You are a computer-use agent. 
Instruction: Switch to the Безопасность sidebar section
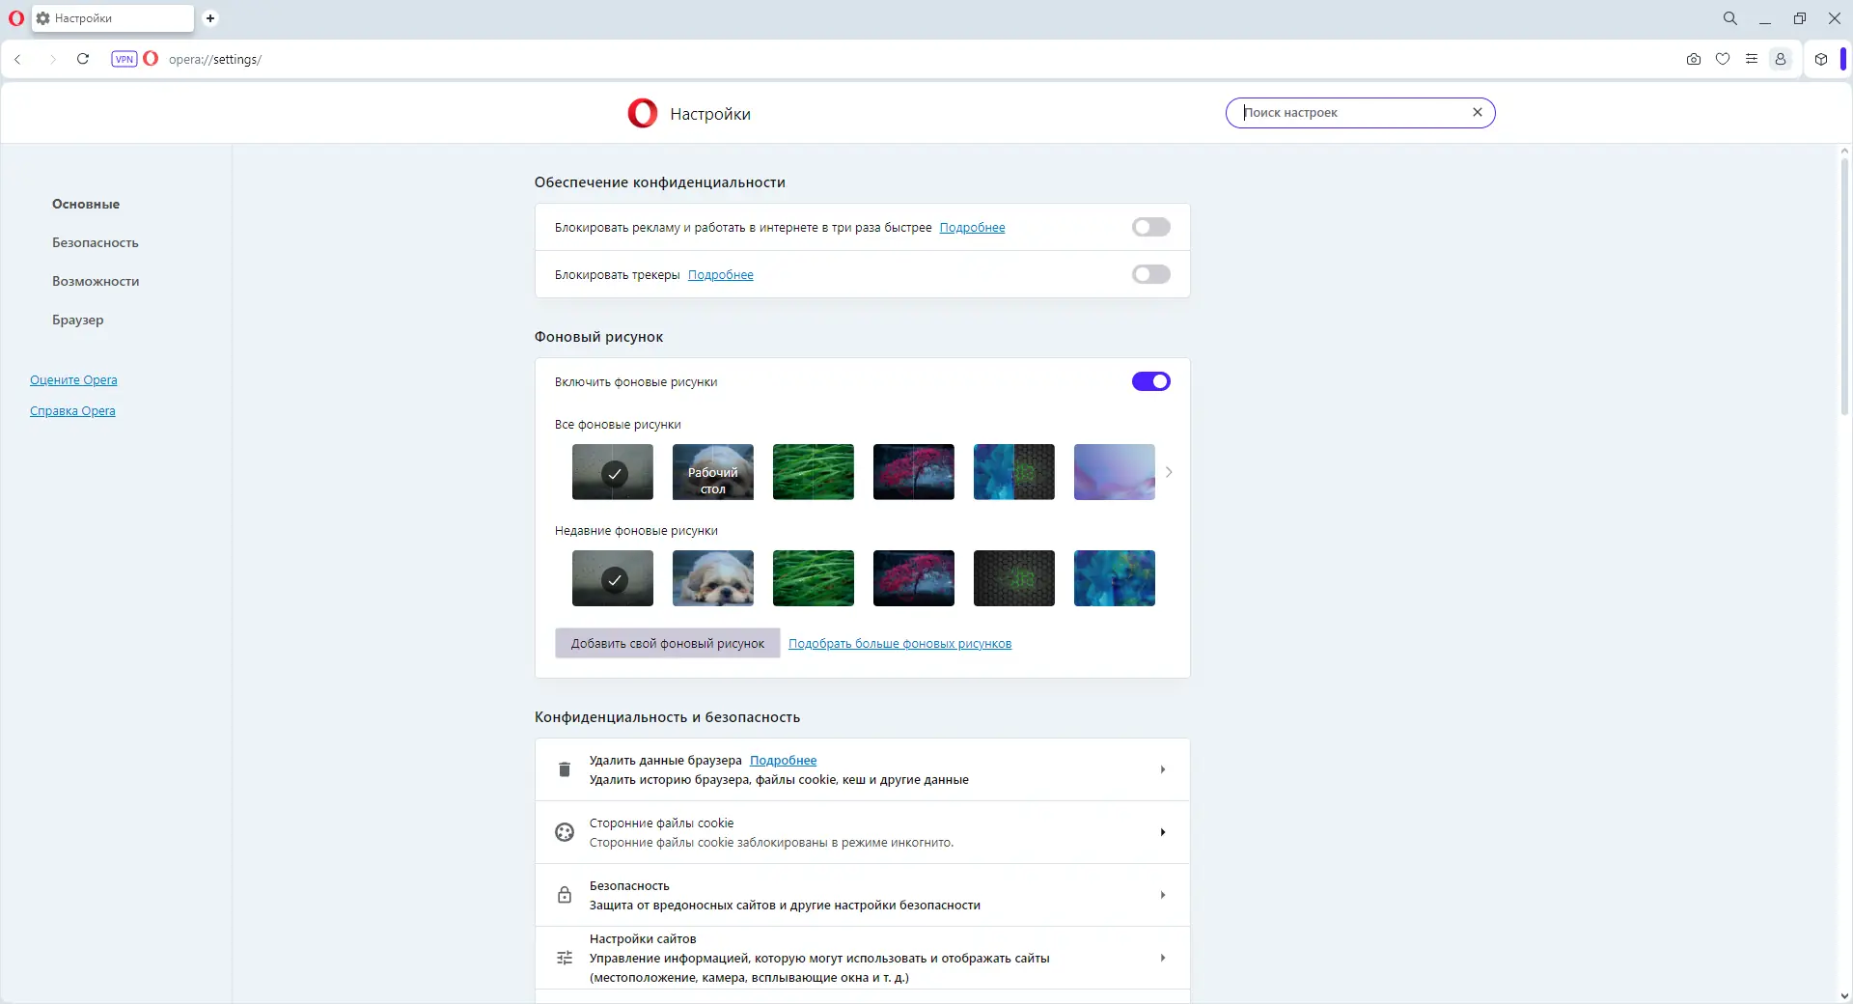point(95,242)
